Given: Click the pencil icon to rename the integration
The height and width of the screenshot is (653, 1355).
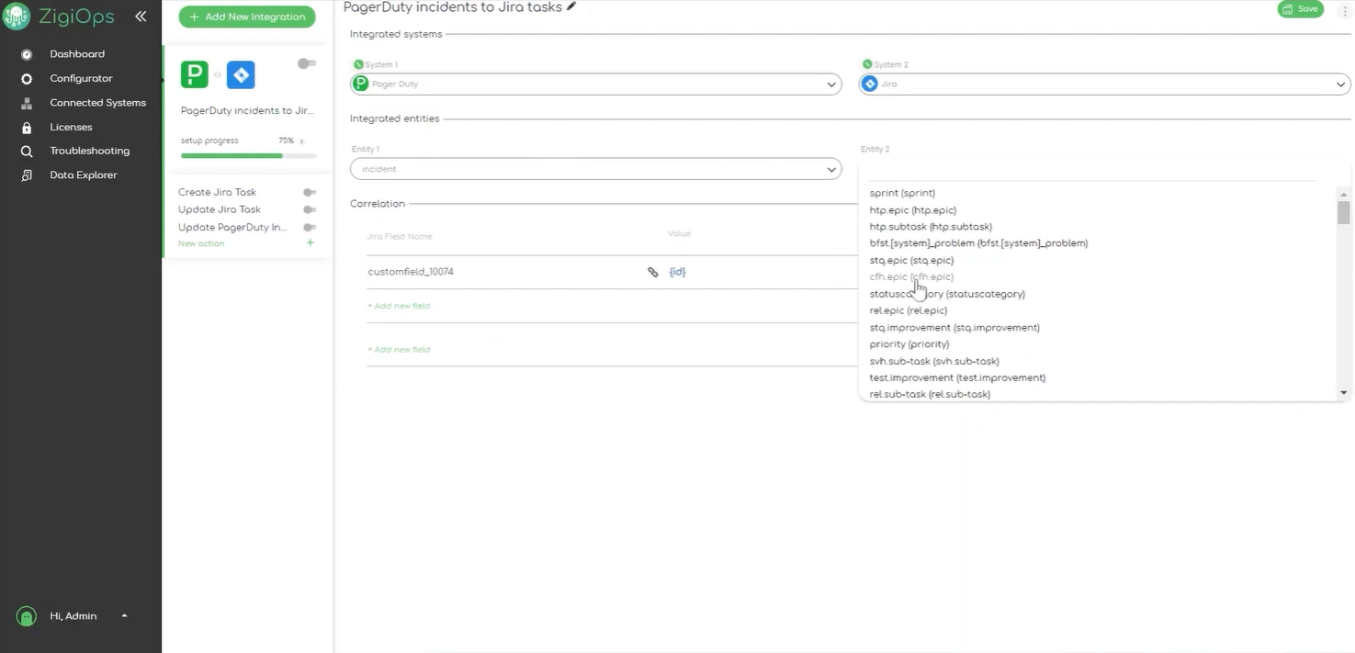Looking at the screenshot, I should (x=570, y=6).
